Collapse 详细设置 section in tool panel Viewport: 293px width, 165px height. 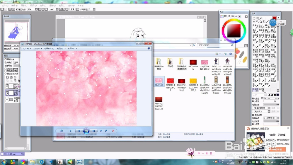point(253,115)
